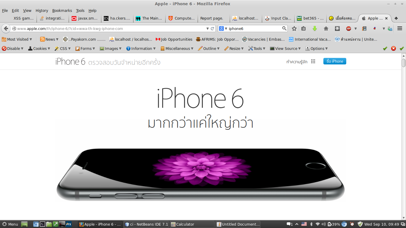Open the Options dropdown menu
This screenshot has width=406, height=228.
317,48
